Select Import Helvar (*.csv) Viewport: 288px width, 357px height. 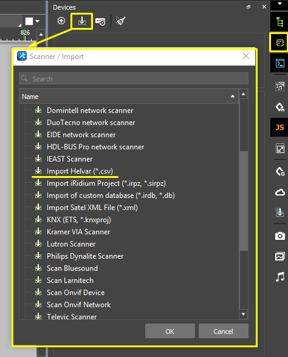click(x=80, y=171)
